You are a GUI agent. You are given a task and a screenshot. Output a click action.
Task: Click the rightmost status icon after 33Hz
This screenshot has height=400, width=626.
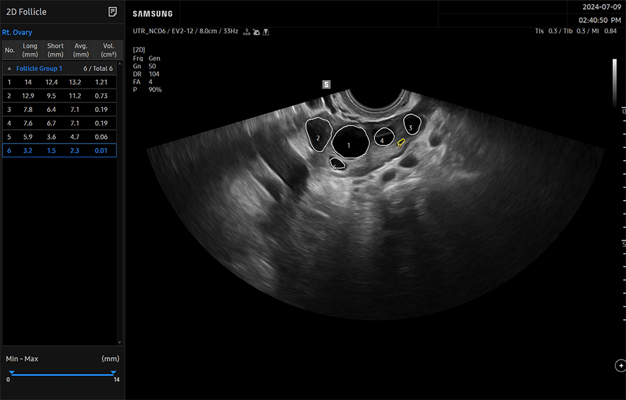pos(266,31)
